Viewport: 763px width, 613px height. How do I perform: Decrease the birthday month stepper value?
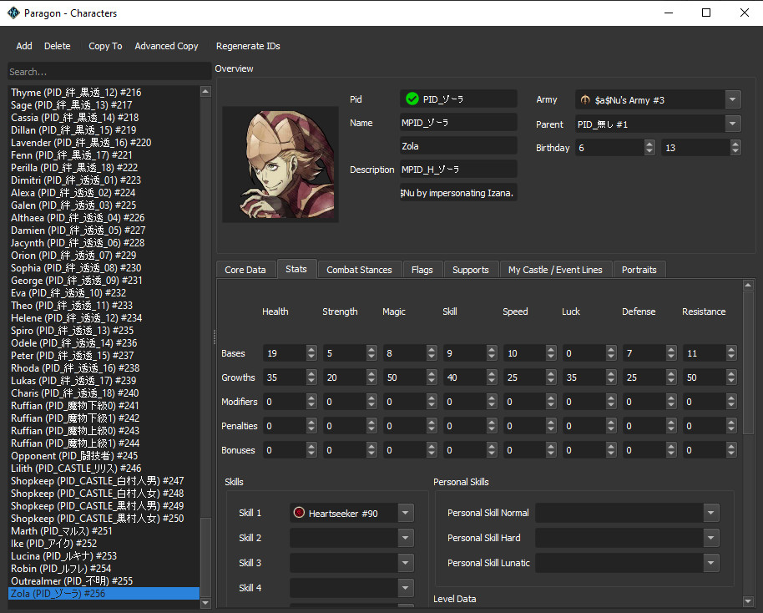click(649, 152)
